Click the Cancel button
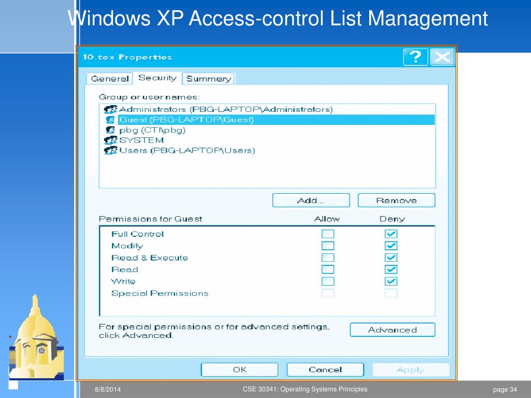The width and height of the screenshot is (531, 398). [x=326, y=369]
